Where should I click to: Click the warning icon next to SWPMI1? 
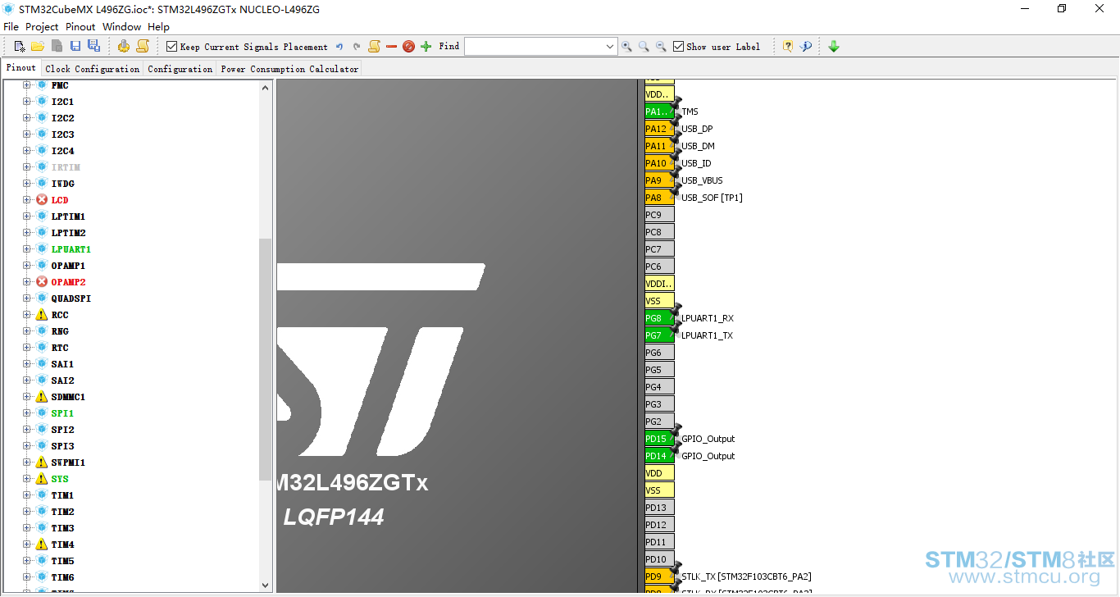pos(42,463)
